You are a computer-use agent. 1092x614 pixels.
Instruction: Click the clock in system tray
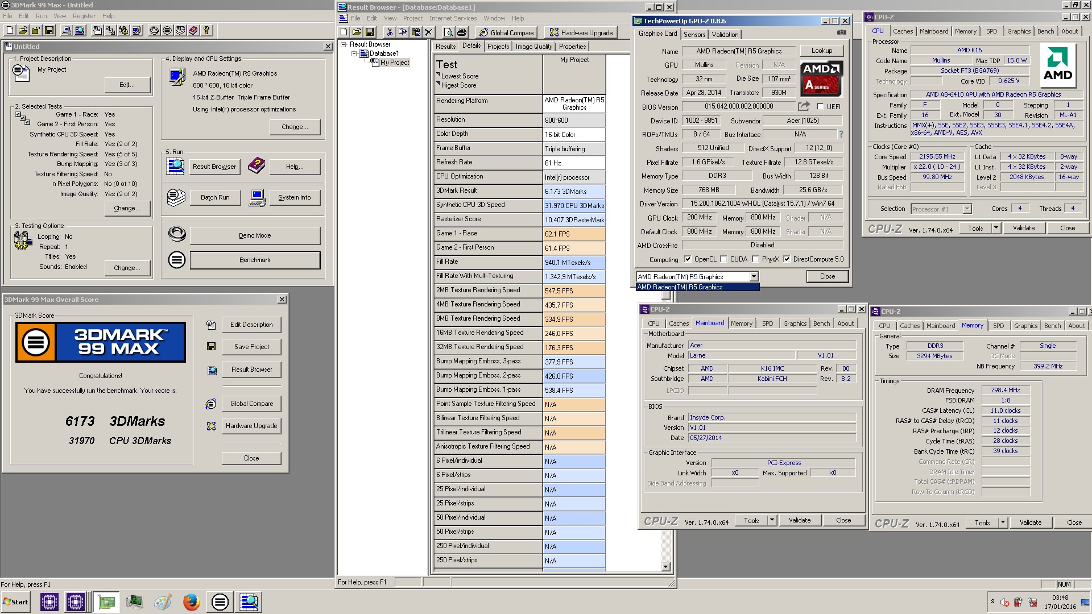click(x=1060, y=598)
